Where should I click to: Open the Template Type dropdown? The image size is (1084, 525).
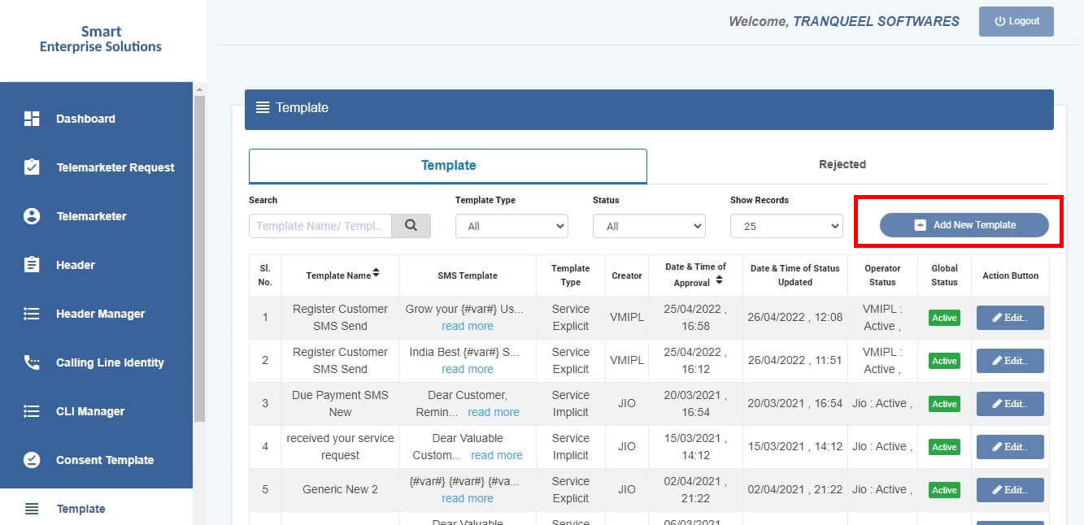coord(512,226)
